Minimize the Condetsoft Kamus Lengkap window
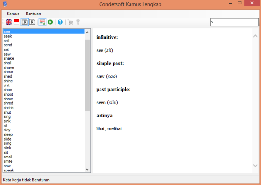The height and width of the screenshot is (185, 261). click(231, 3)
